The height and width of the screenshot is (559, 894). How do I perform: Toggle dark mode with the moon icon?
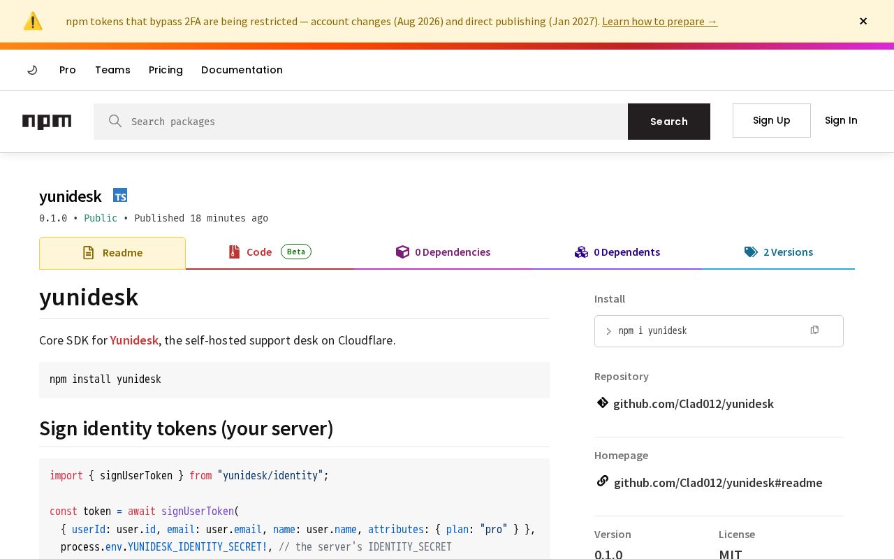point(32,70)
